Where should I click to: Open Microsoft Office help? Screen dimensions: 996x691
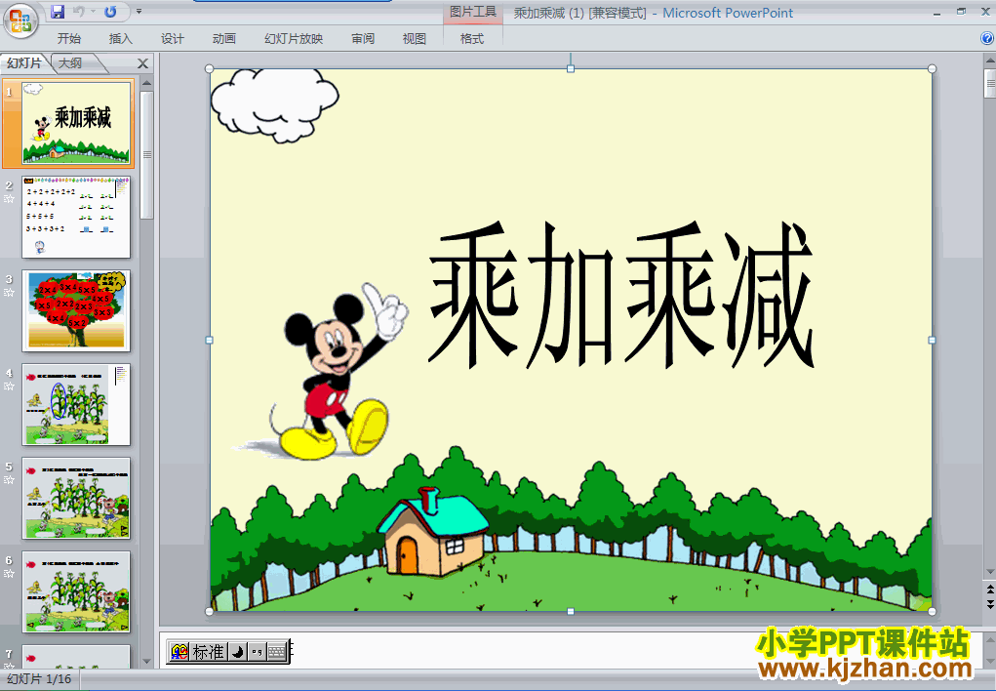pos(986,39)
